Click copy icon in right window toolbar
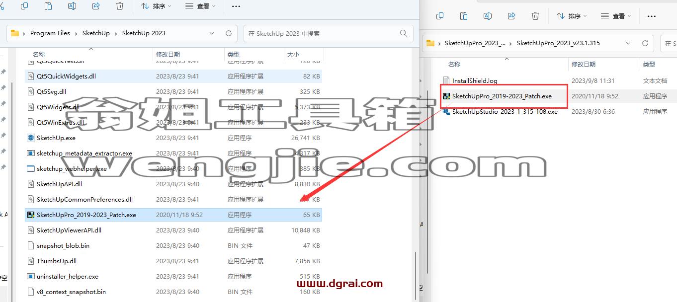The height and width of the screenshot is (302, 677). 440,16
